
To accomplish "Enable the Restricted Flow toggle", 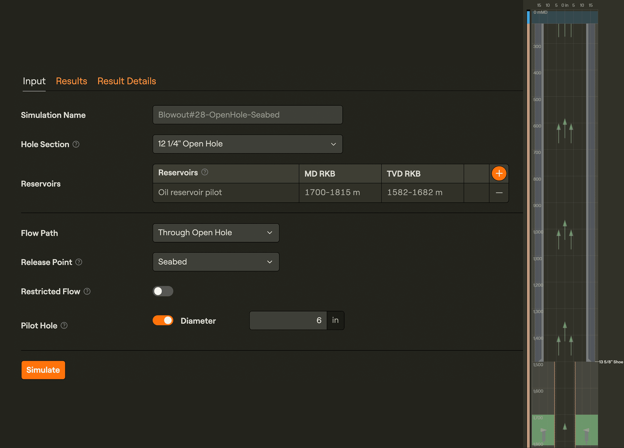I will (163, 291).
